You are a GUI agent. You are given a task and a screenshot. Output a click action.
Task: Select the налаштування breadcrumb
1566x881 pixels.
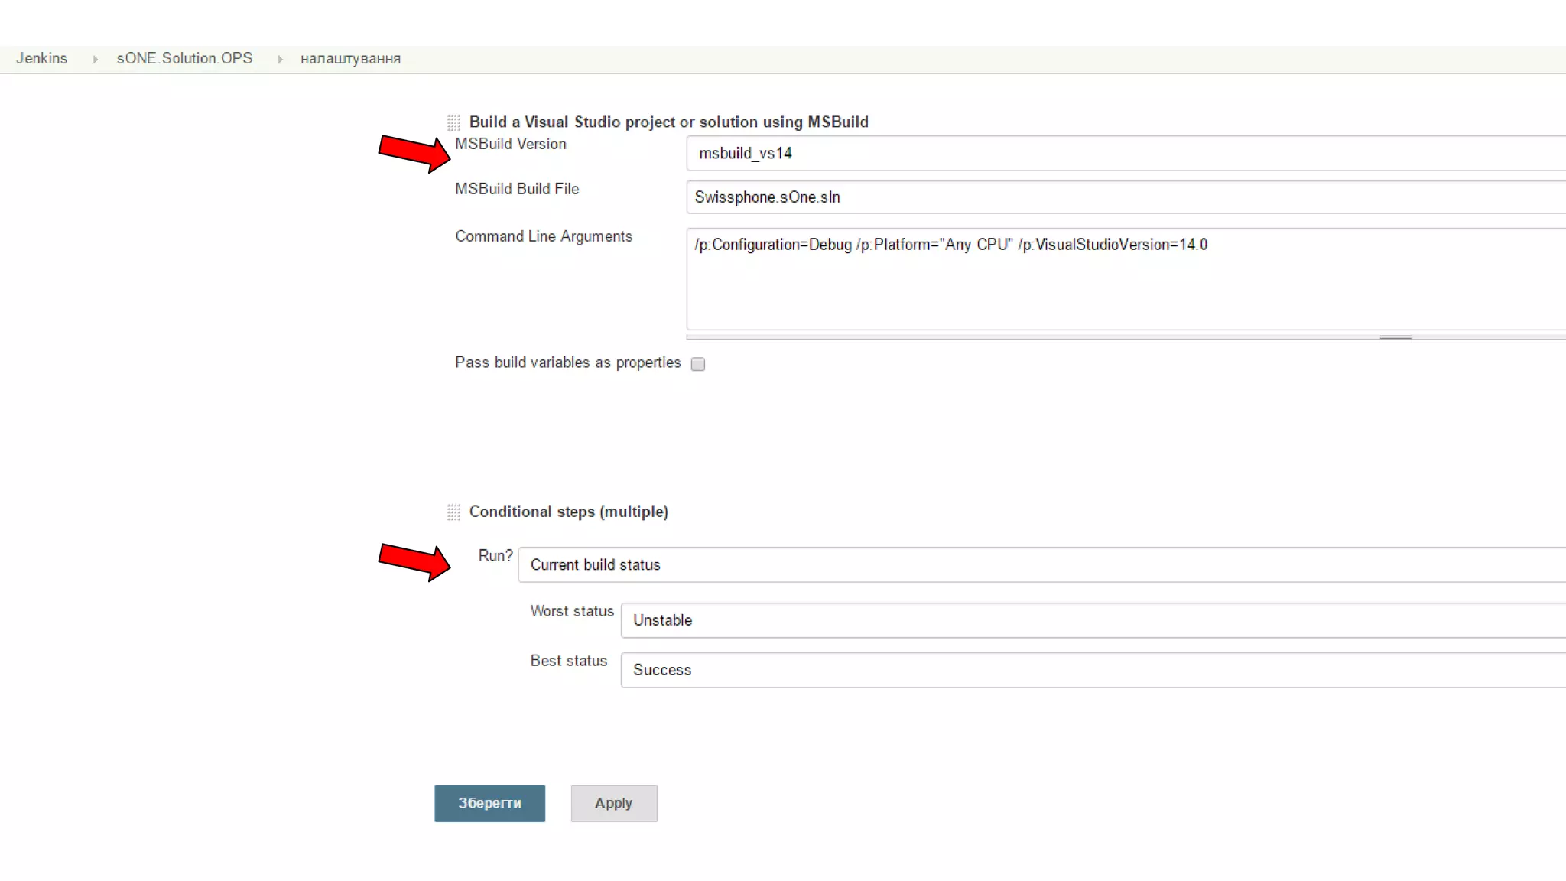tap(350, 59)
